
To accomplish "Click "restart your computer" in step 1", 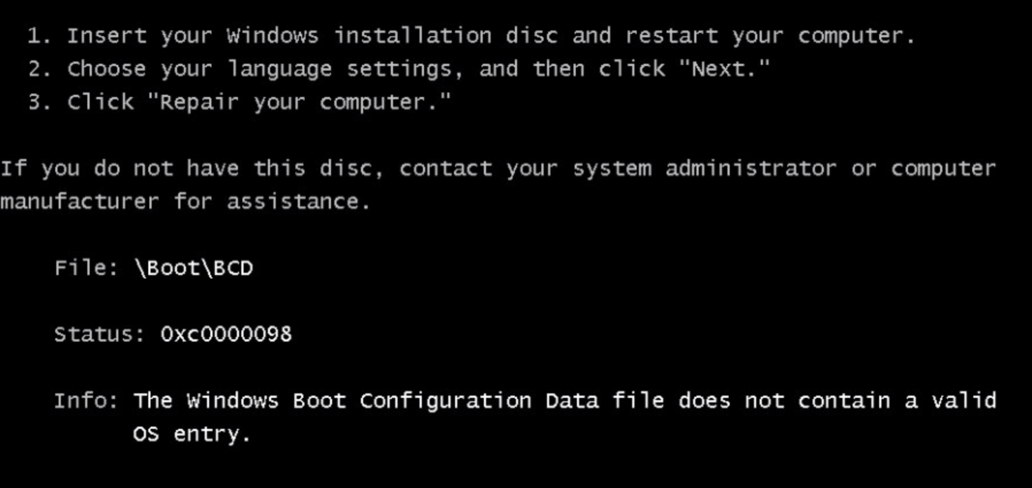I will click(769, 36).
